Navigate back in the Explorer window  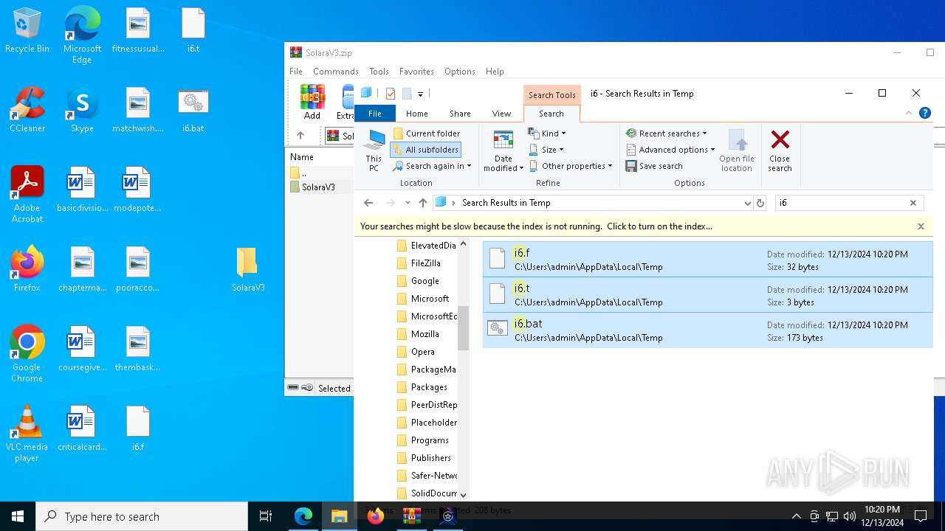[x=368, y=203]
